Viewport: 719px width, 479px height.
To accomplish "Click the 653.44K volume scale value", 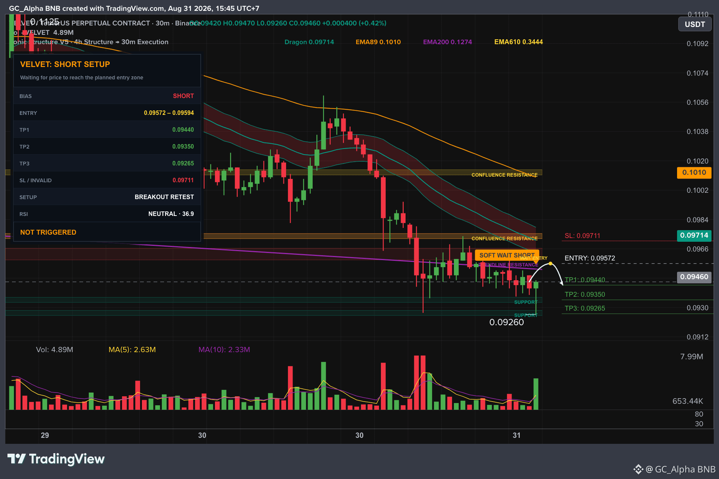I will click(x=688, y=401).
